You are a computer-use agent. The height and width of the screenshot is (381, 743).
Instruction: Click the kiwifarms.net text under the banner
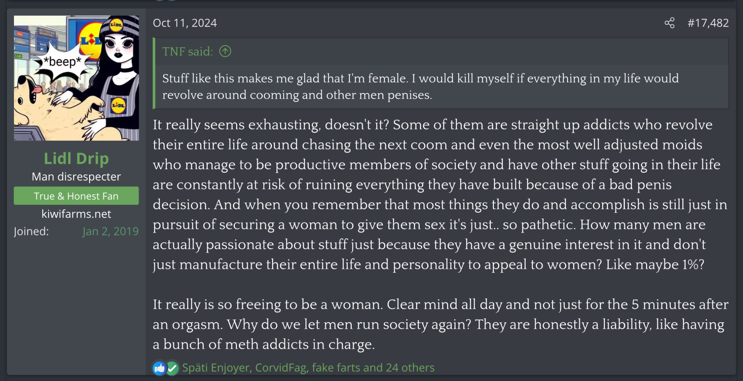[x=76, y=214]
